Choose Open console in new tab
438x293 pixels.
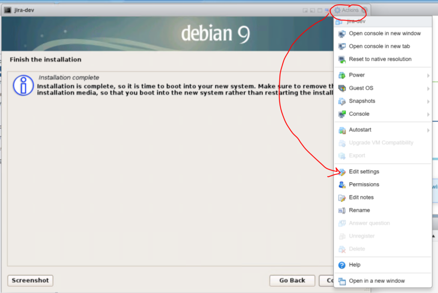coord(383,46)
